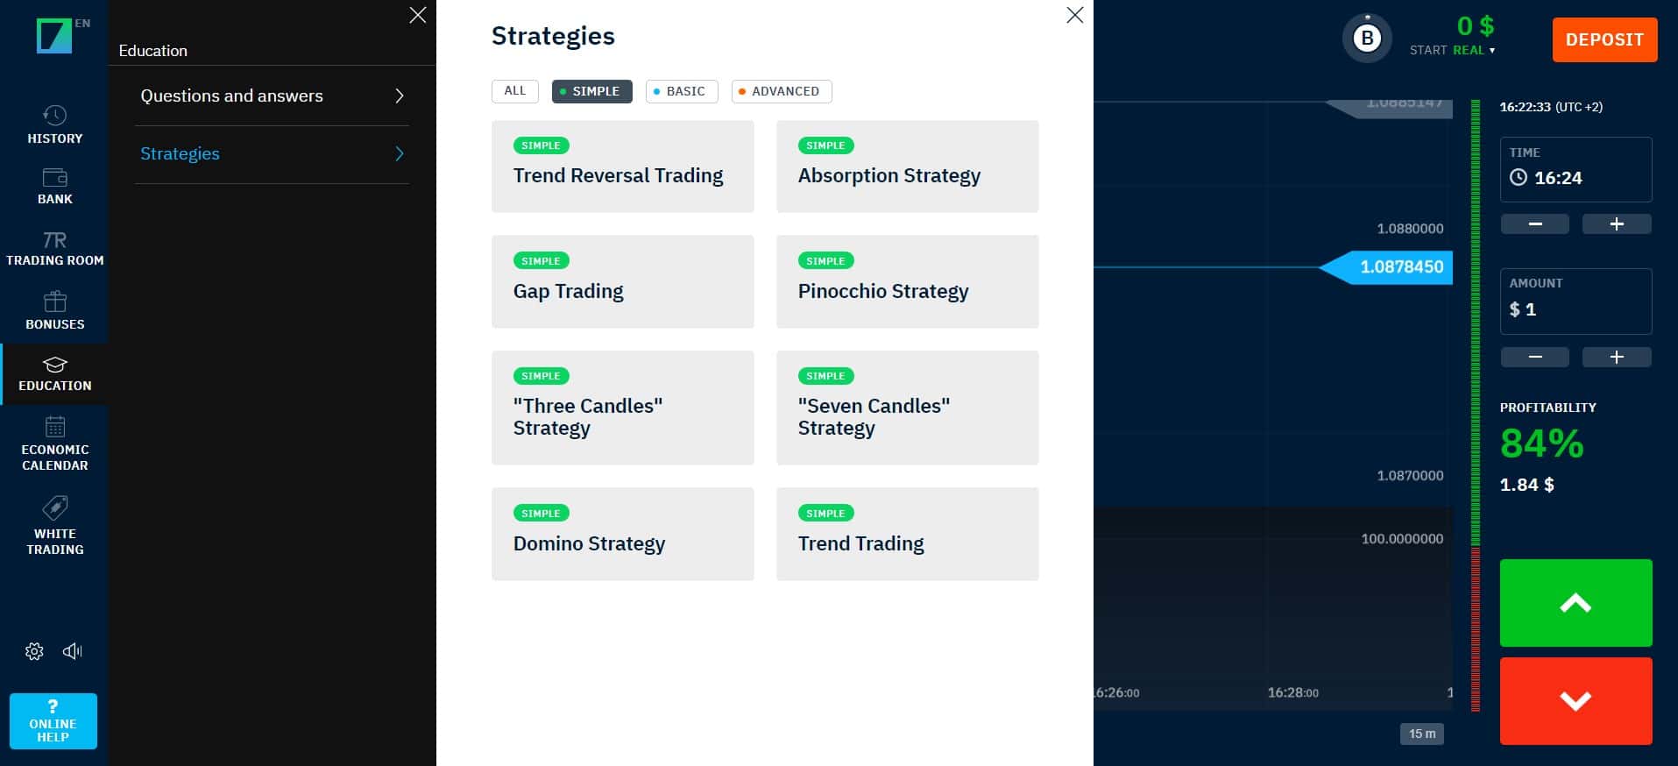This screenshot has width=1678, height=766.
Task: Open the History sidebar icon
Action: 54,115
